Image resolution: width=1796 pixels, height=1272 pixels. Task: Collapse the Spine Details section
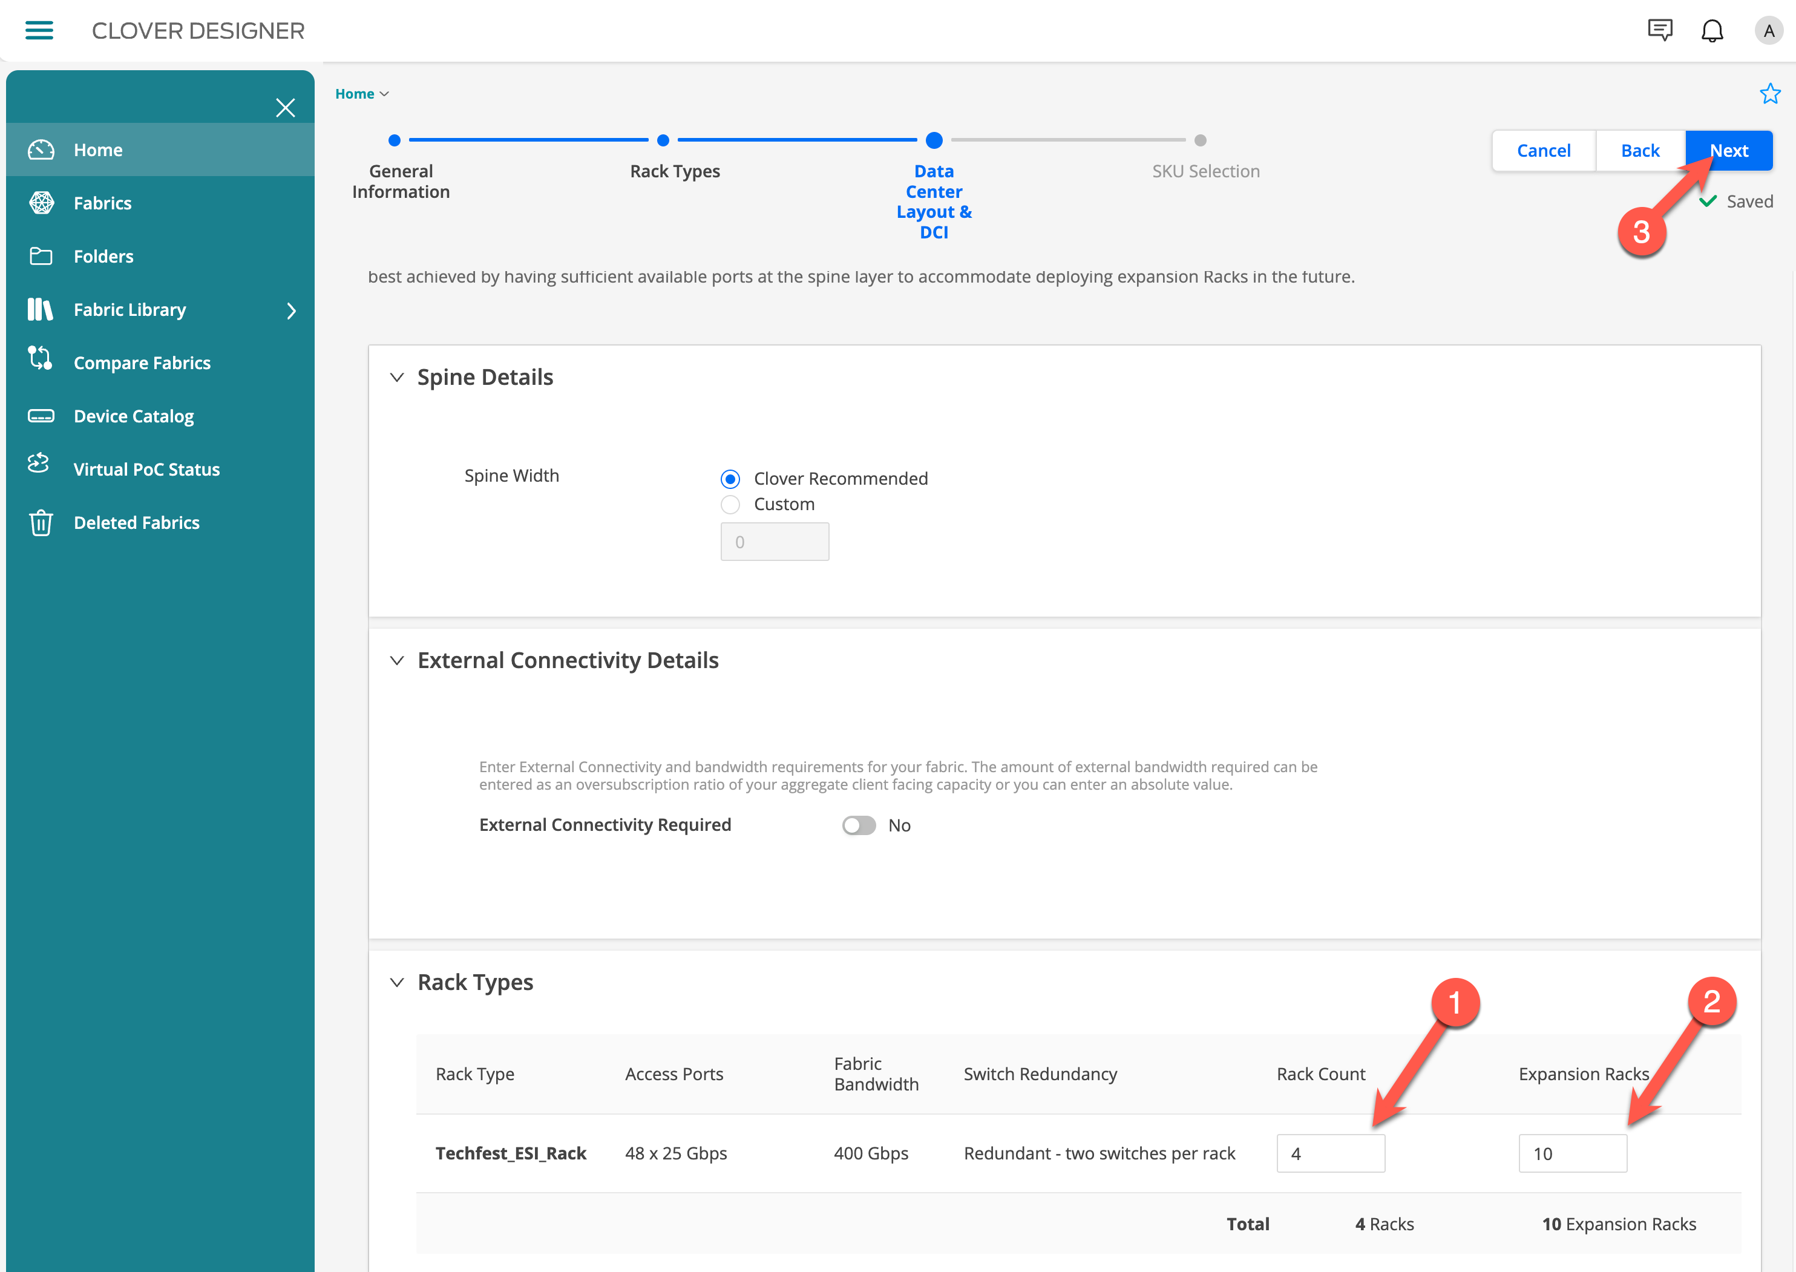[x=397, y=378]
